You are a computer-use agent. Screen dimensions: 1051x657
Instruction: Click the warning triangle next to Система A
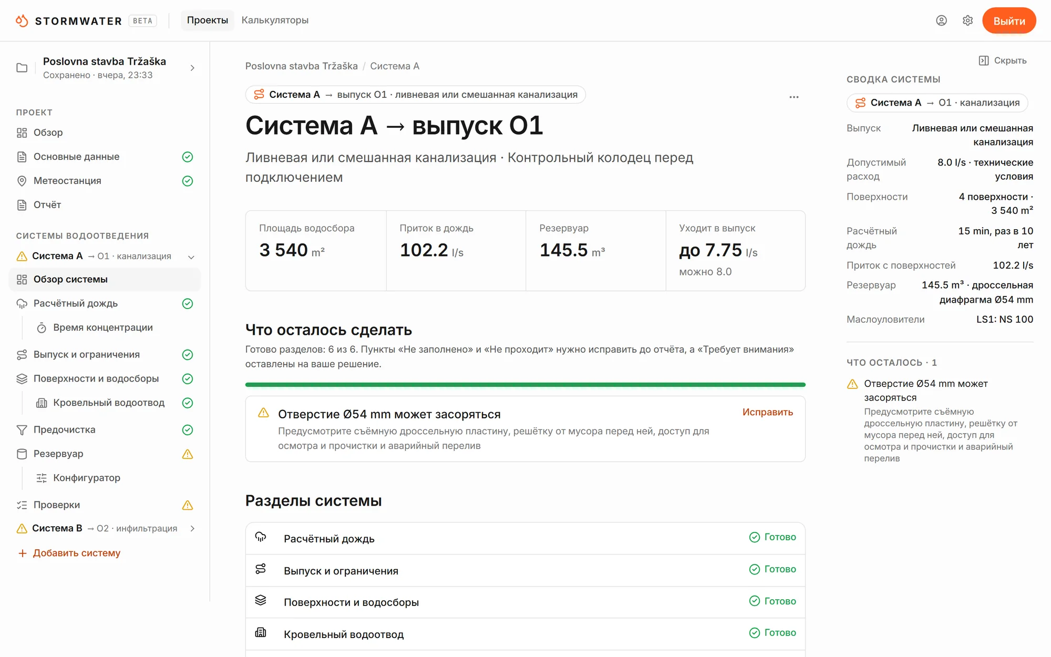click(22, 256)
